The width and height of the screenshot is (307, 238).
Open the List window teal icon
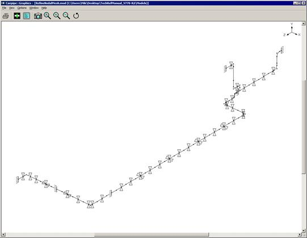pyautogui.click(x=27, y=16)
